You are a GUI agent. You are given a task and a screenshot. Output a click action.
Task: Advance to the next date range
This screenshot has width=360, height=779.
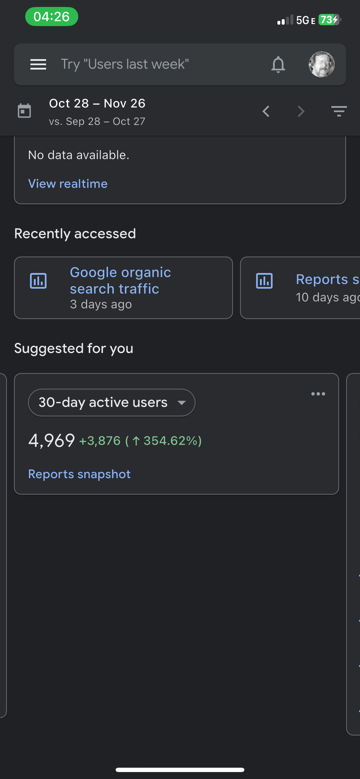(300, 111)
